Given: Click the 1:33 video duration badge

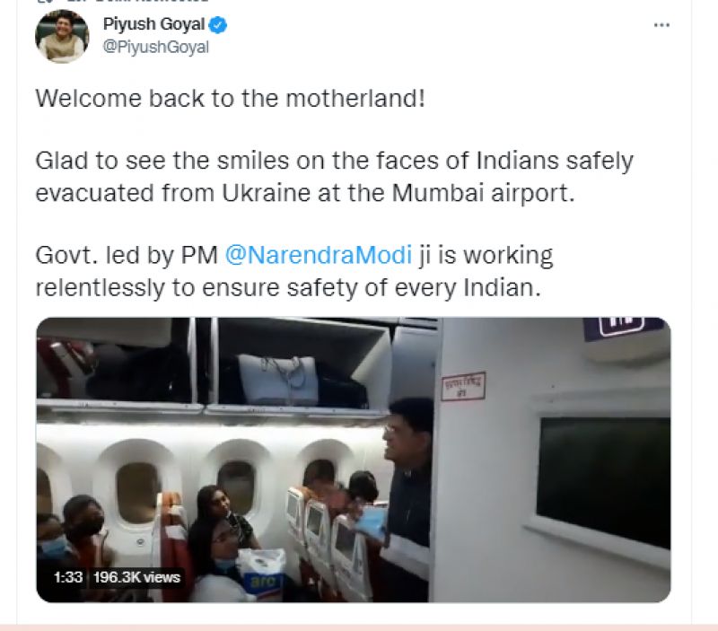Looking at the screenshot, I should [x=68, y=577].
